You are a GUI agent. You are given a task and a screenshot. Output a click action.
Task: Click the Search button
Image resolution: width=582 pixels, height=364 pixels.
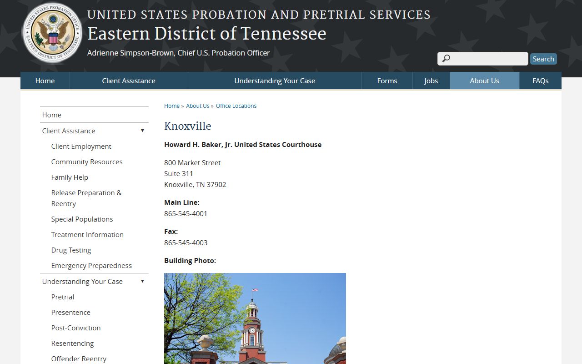pos(543,59)
